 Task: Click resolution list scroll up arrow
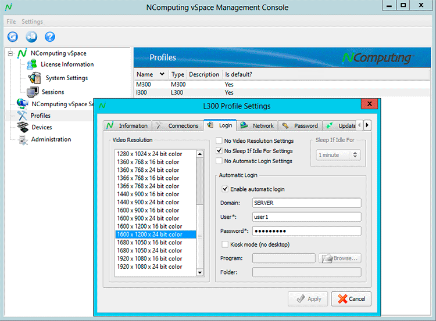click(199, 154)
